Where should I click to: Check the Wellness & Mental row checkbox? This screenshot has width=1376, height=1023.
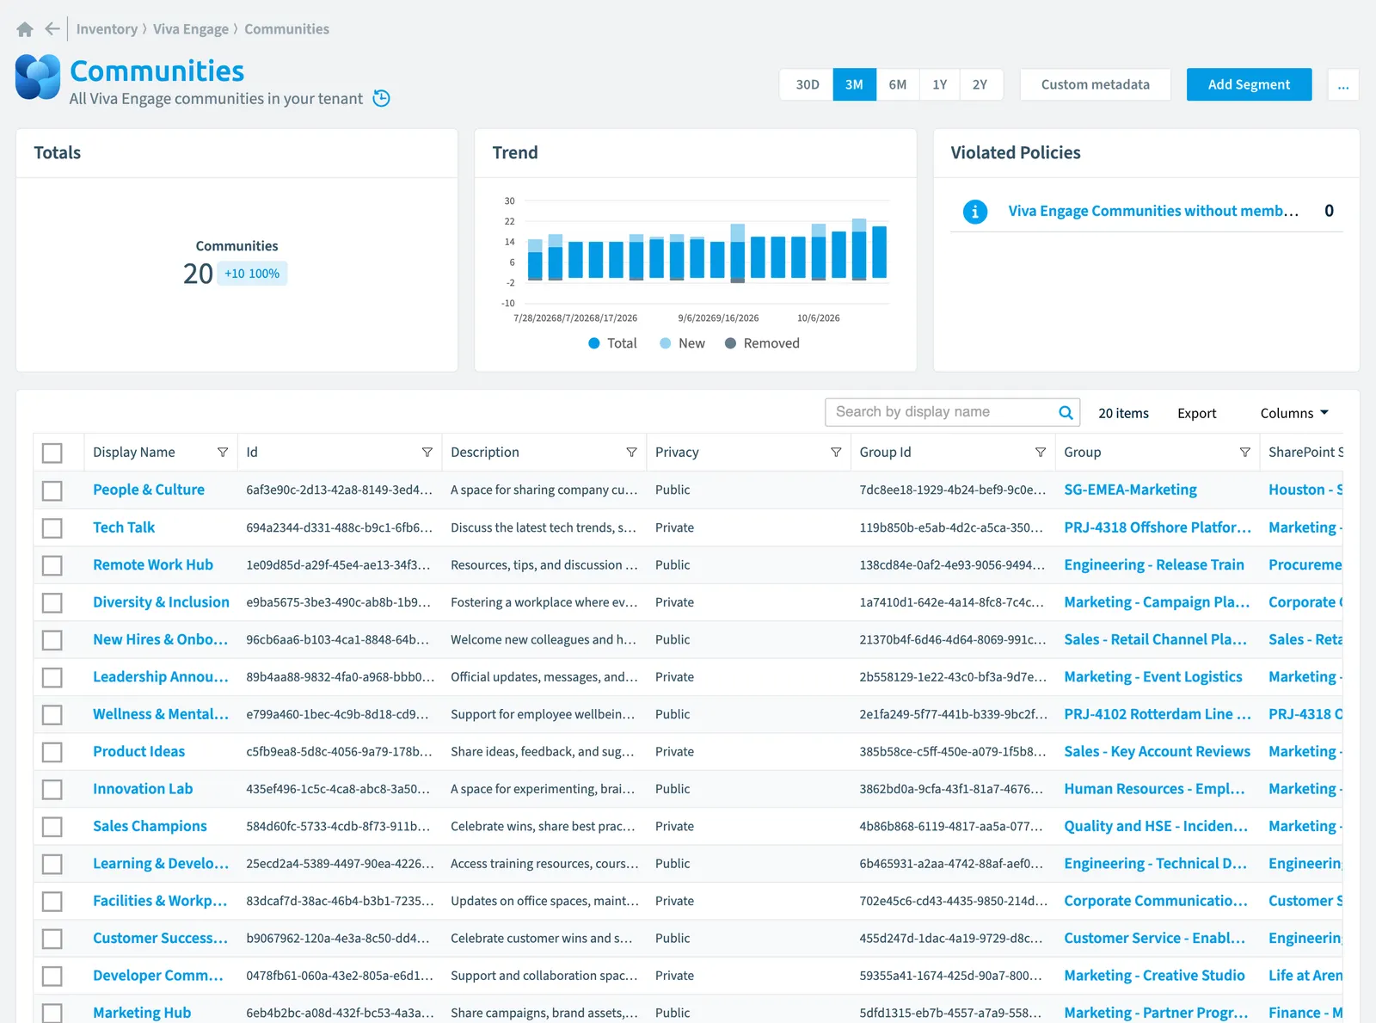(x=52, y=715)
